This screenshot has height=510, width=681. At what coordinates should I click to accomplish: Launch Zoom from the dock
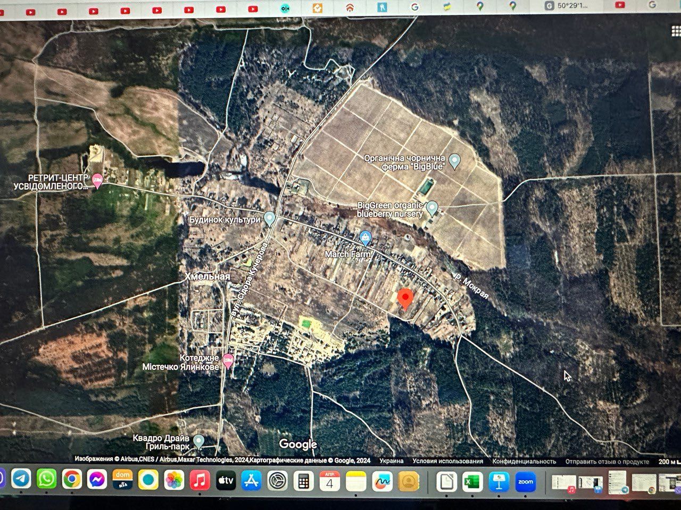(525, 482)
